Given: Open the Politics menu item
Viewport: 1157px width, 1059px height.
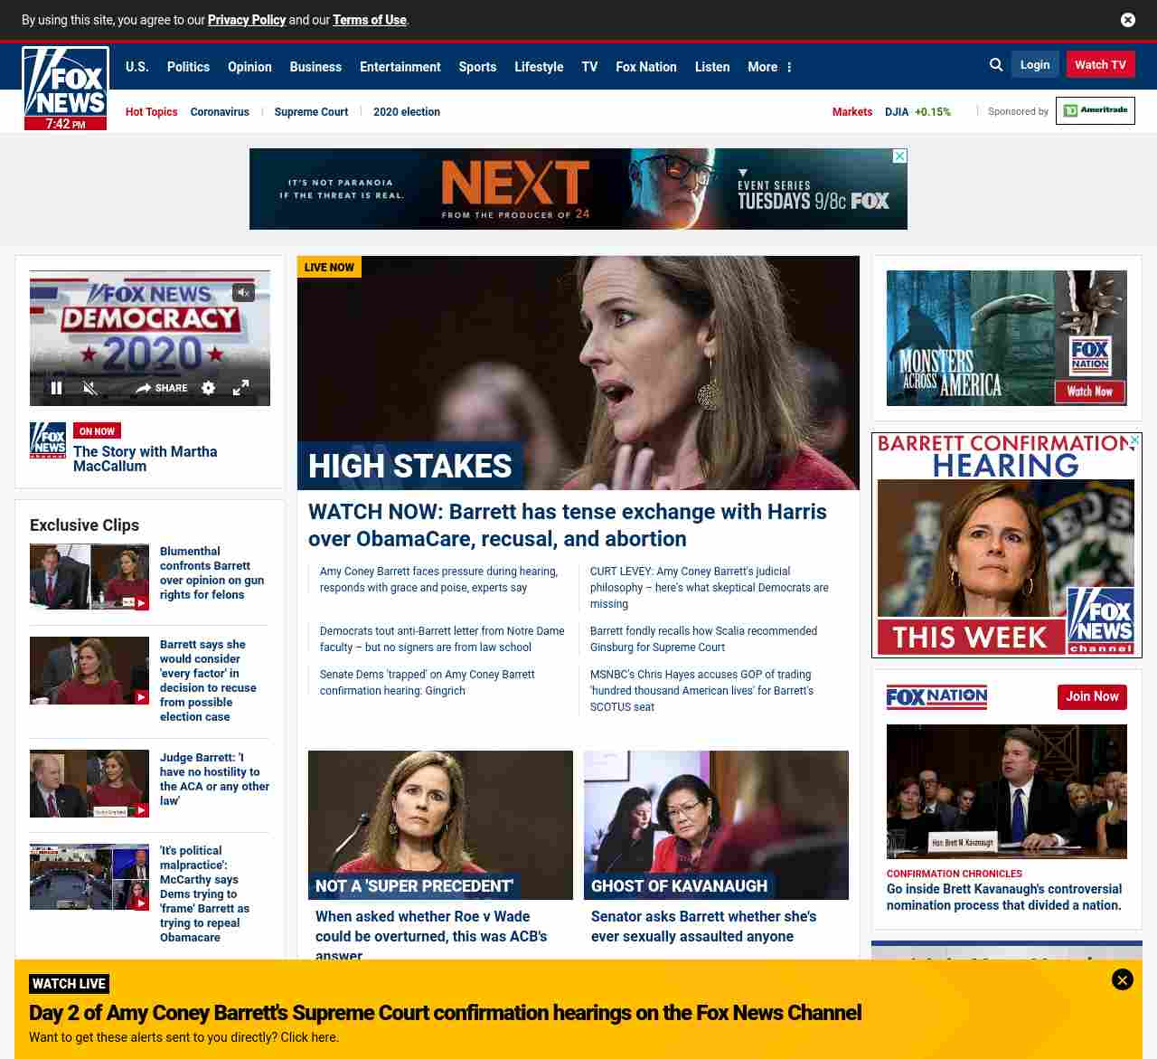Looking at the screenshot, I should pos(188,67).
